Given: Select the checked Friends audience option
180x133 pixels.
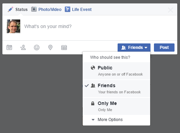Looking at the screenshot, I should [116, 89].
